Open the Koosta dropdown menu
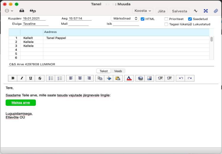 point(143,11)
